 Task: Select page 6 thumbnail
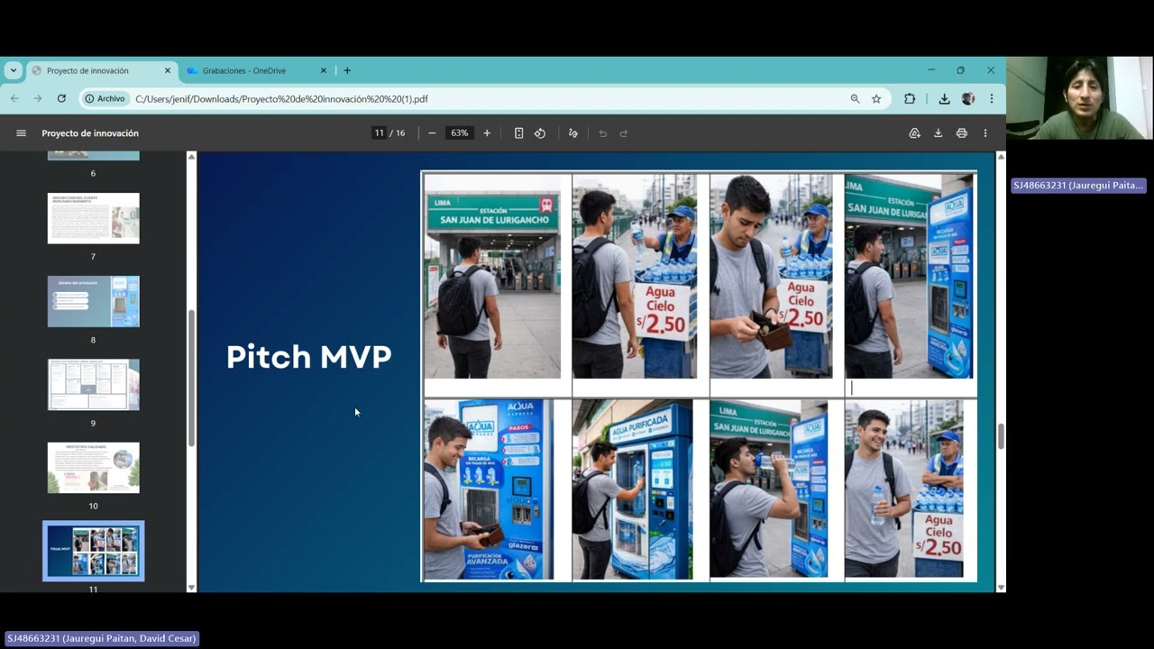click(94, 156)
